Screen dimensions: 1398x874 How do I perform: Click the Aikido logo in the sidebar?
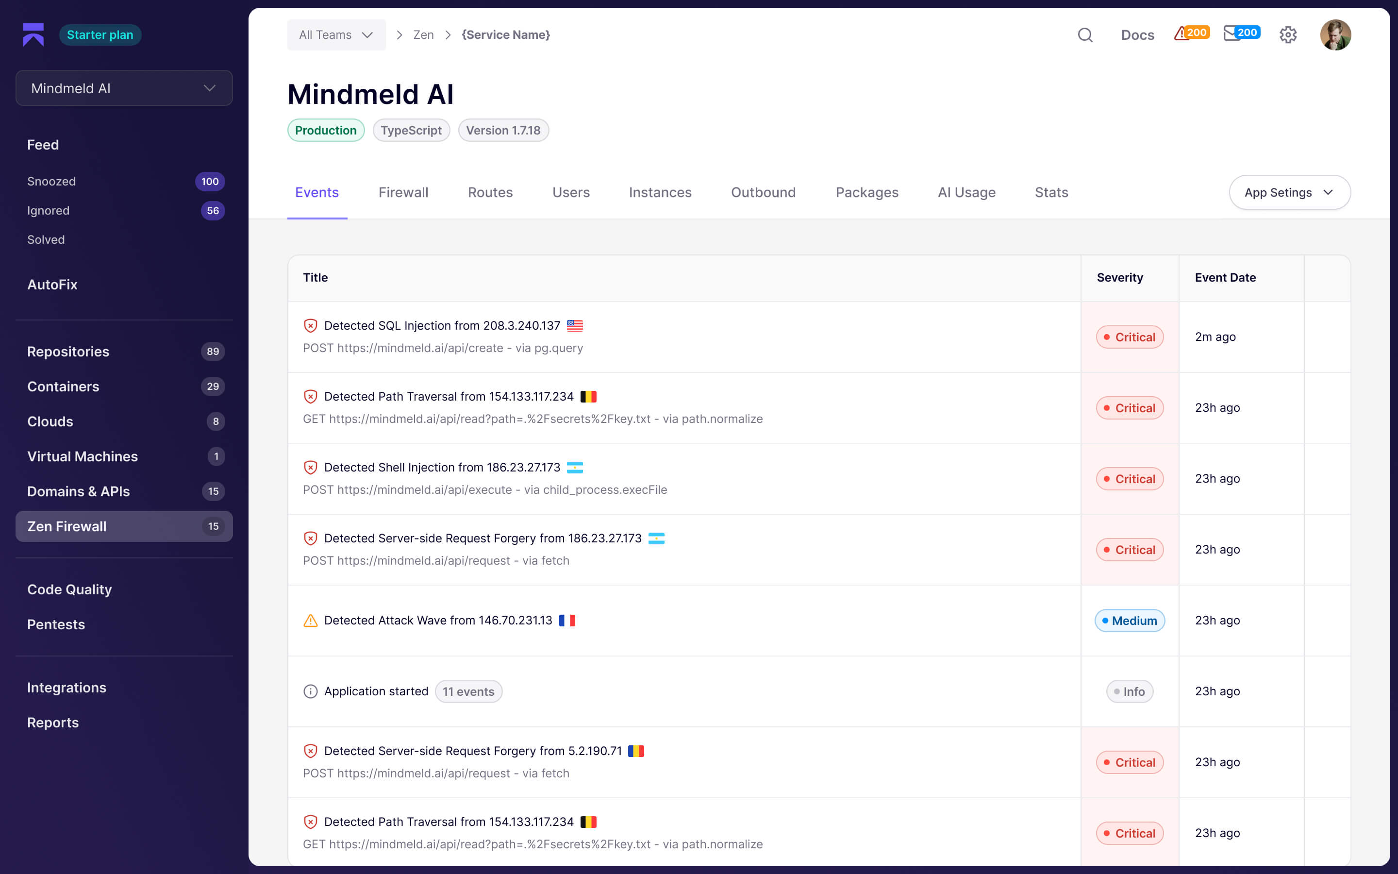coord(33,34)
